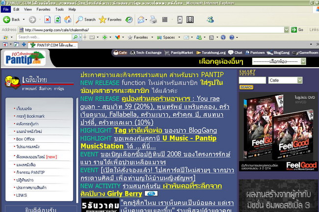Open Bookmark item in sidebar menu
Viewport: 319px width, 212px height.
(x=30, y=116)
